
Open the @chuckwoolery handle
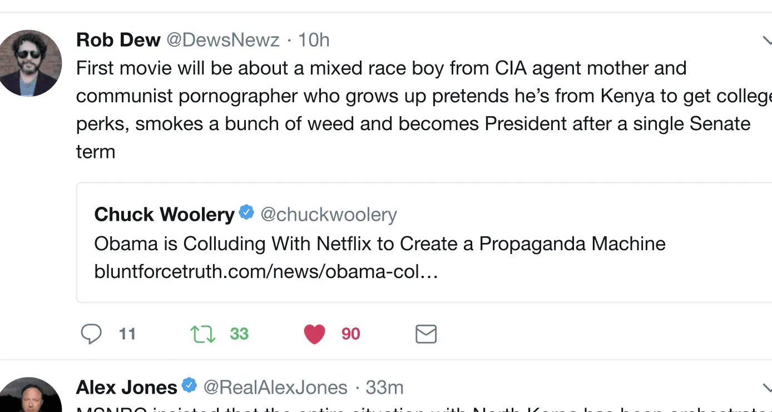329,215
